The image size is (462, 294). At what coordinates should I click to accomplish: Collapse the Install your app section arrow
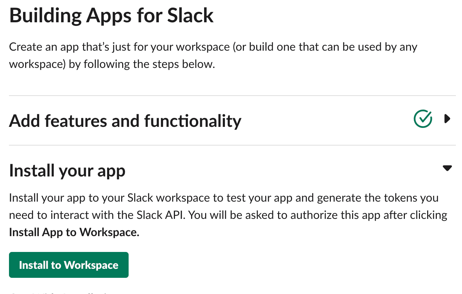(x=447, y=168)
